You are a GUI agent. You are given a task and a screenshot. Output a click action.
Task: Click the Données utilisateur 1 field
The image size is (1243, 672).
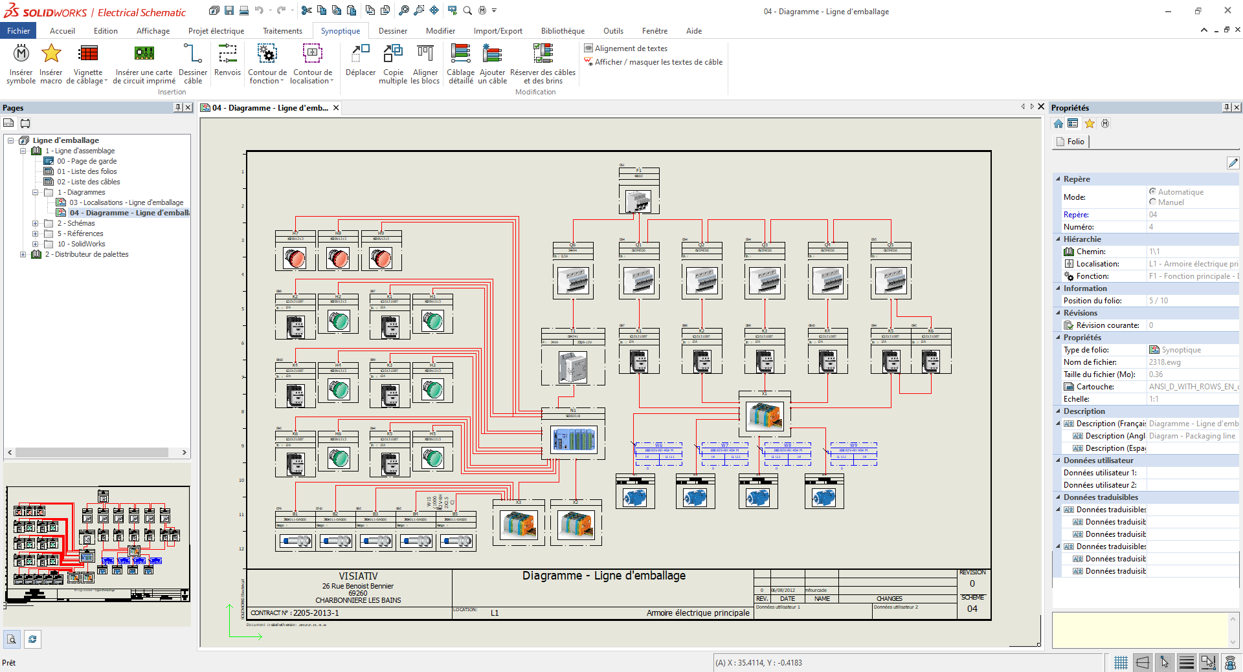1193,473
